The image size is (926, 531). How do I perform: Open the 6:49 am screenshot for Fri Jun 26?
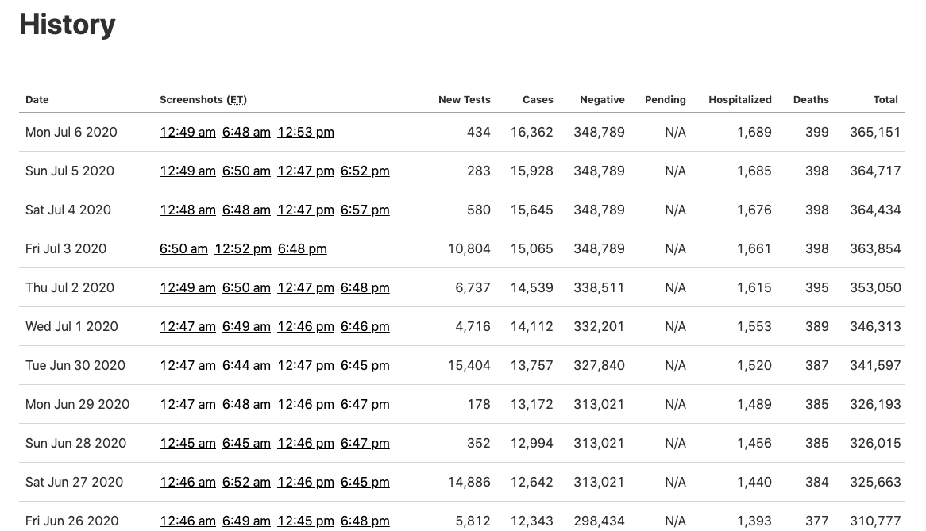tap(246, 521)
